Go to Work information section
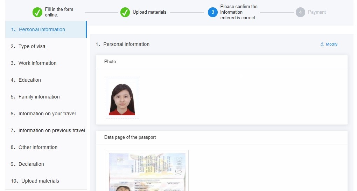357x191 pixels. [x=37, y=63]
